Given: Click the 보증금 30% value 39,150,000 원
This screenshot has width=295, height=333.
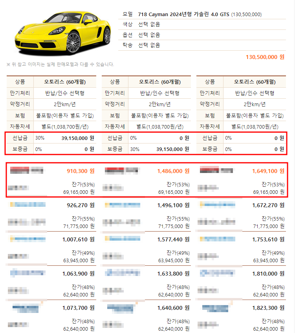Looking at the screenshot, I should click(x=172, y=149).
